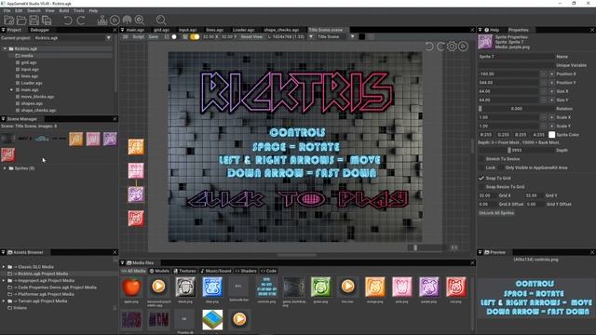Select green.png thumbnail in Media files

click(320, 287)
